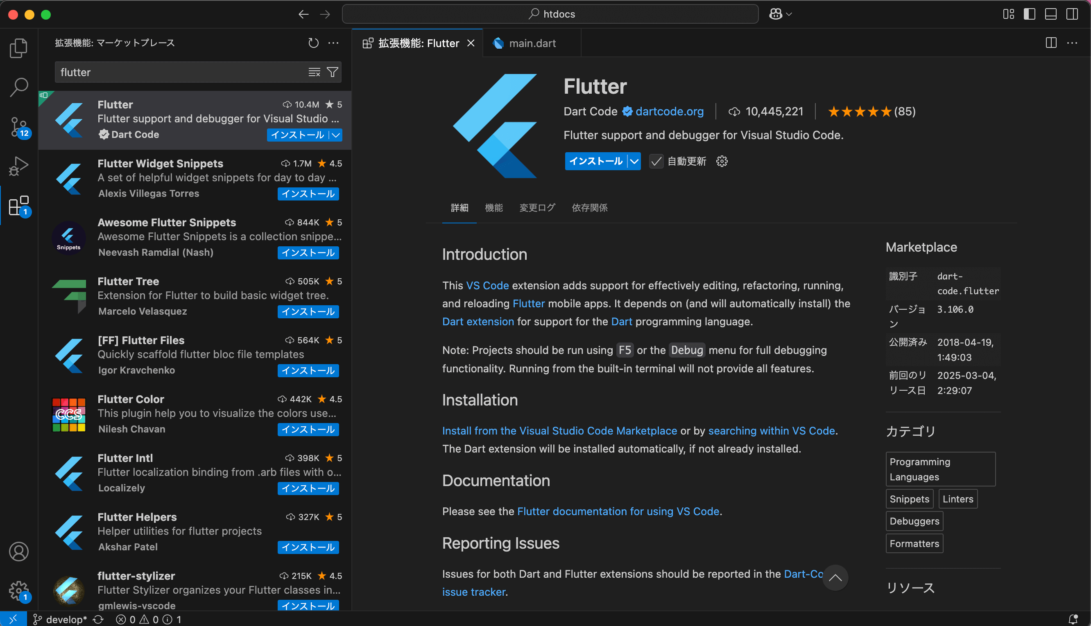Open the Explorer view in activity bar
The height and width of the screenshot is (626, 1091).
pos(18,48)
